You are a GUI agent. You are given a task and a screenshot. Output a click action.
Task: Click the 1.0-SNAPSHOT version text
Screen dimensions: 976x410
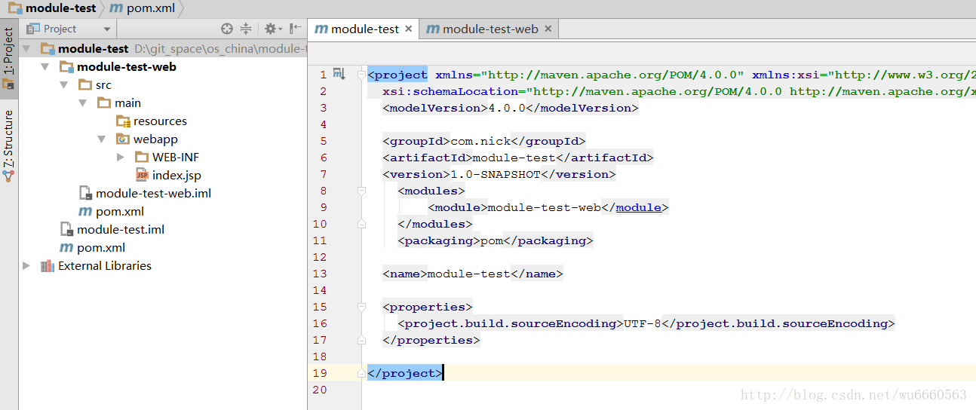pos(496,174)
